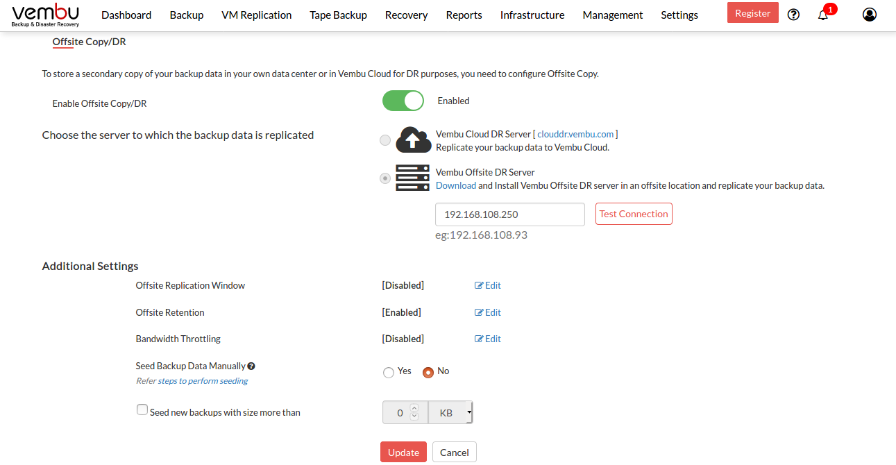Image resolution: width=896 pixels, height=465 pixels.
Task: Select the Vembu Cloud DR Server radio
Action: pyautogui.click(x=385, y=140)
